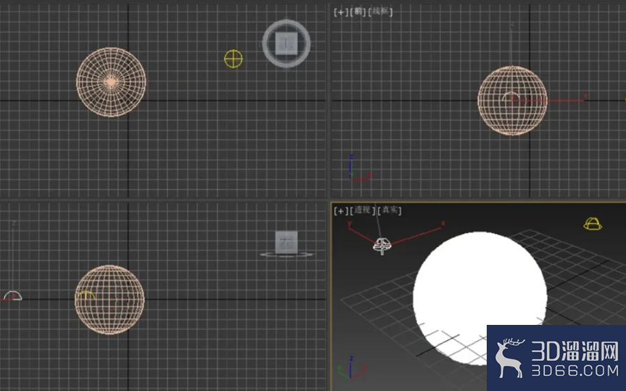The height and width of the screenshot is (391, 626).
Task: Select the light gizmo inside Front viewport sphere
Action: (x=511, y=96)
